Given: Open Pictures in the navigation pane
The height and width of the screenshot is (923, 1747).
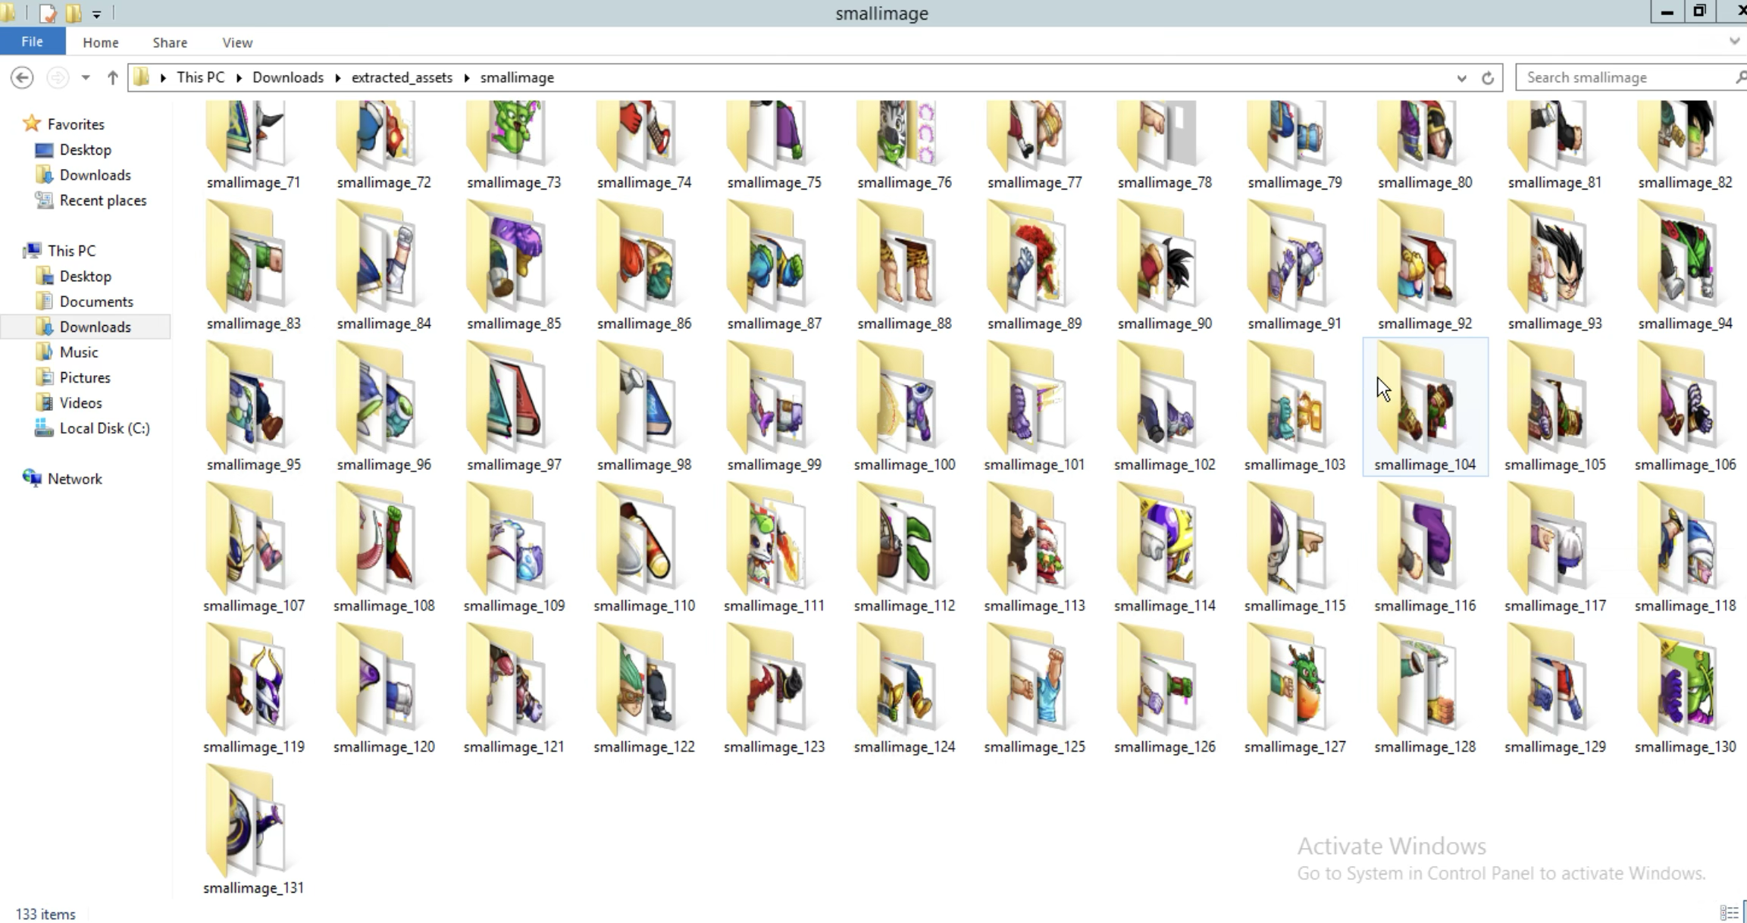Looking at the screenshot, I should coord(85,377).
